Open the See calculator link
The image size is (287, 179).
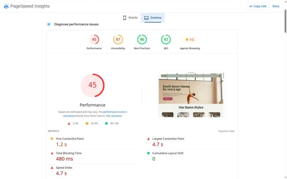tap(114, 116)
